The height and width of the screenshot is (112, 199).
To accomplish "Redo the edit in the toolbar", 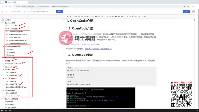I will point(124,16).
